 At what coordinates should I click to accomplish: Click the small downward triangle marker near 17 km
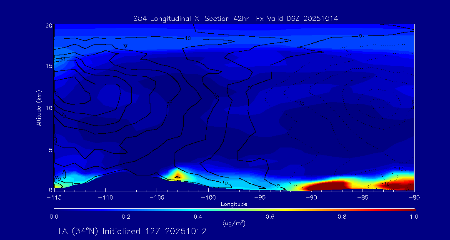tap(125, 46)
